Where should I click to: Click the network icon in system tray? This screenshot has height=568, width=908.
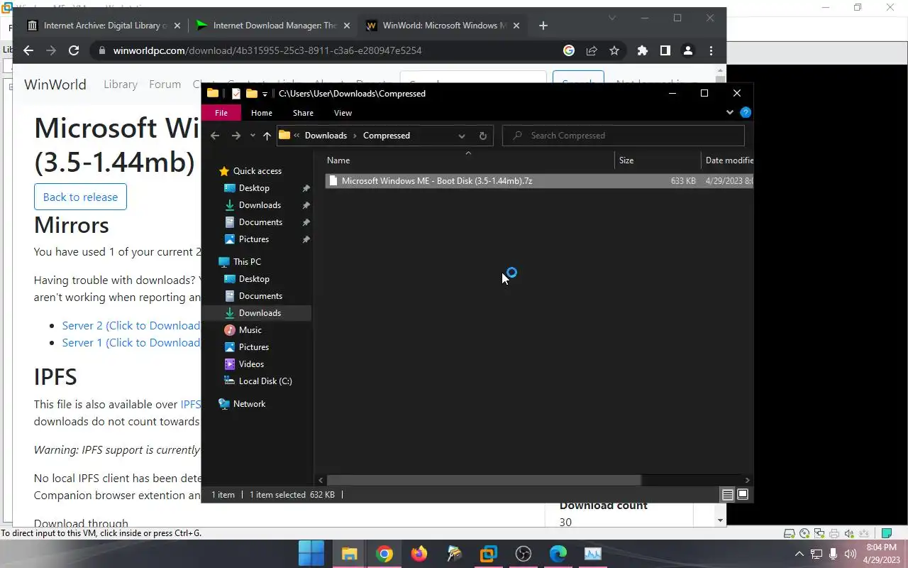coord(816,554)
